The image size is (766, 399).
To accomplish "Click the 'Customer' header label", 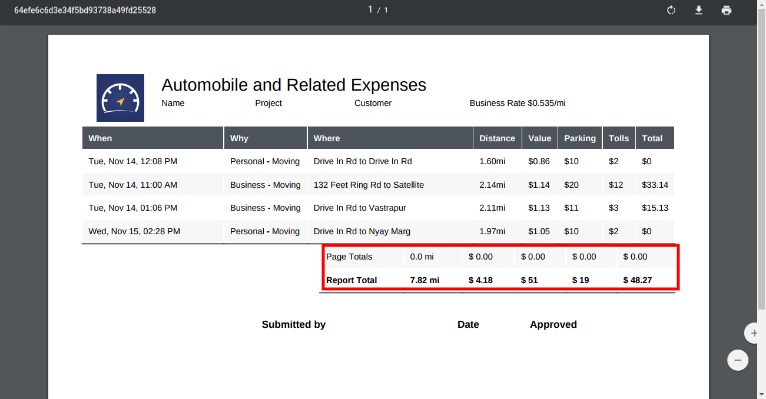I will (x=373, y=103).
